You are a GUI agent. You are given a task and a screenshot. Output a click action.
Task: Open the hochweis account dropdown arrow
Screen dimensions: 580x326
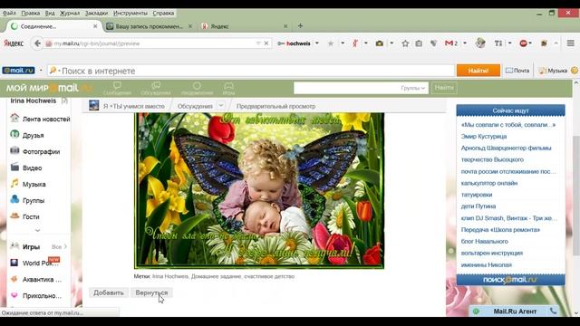click(x=317, y=43)
